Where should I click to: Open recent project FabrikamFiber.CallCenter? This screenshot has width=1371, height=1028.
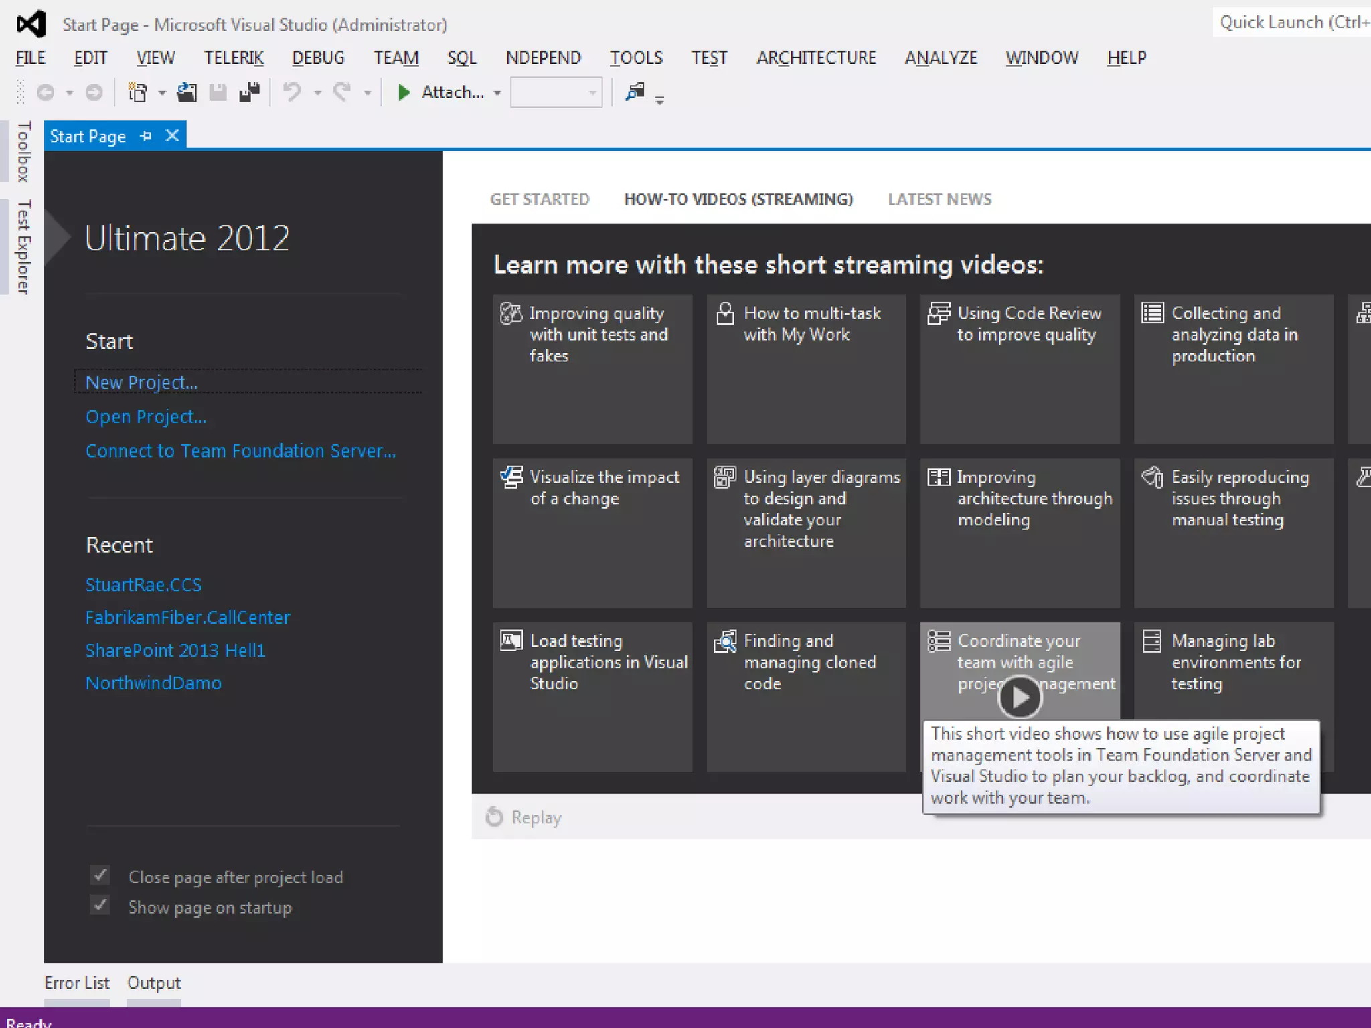tap(187, 617)
